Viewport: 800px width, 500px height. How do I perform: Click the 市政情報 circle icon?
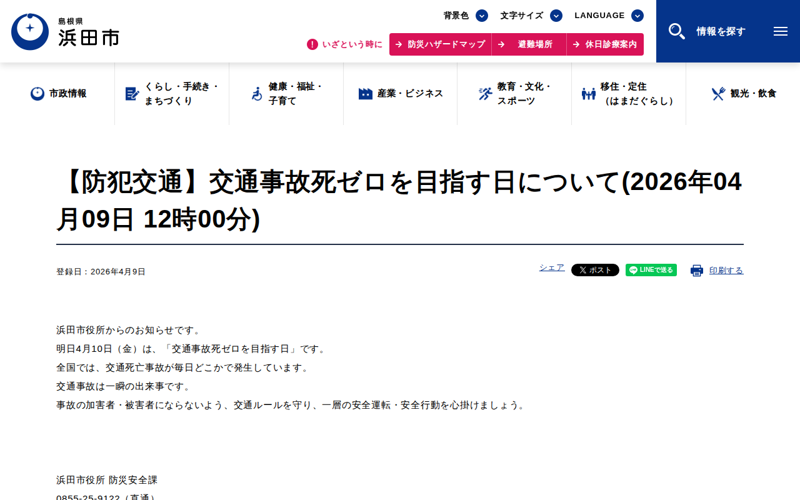click(x=37, y=94)
